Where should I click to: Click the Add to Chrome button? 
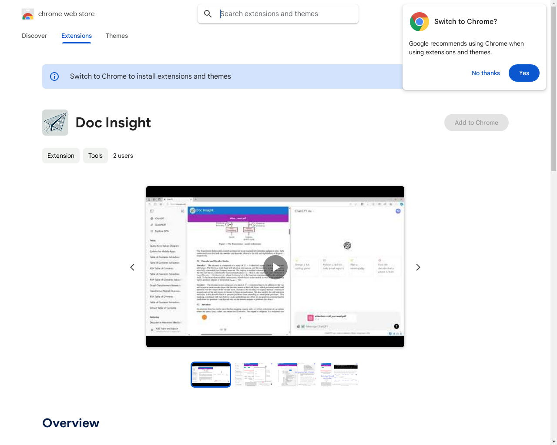[476, 123]
